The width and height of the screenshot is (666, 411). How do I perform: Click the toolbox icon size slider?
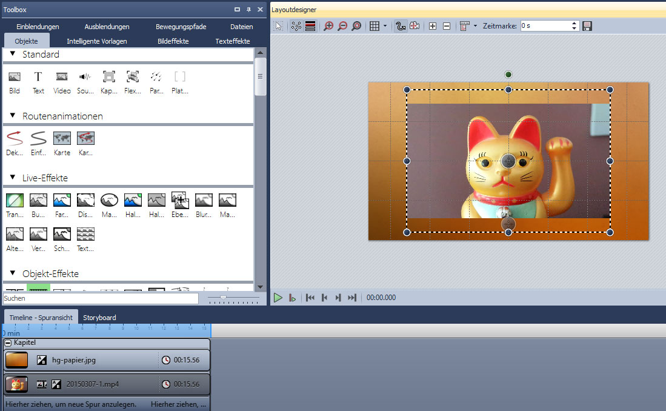click(x=224, y=298)
